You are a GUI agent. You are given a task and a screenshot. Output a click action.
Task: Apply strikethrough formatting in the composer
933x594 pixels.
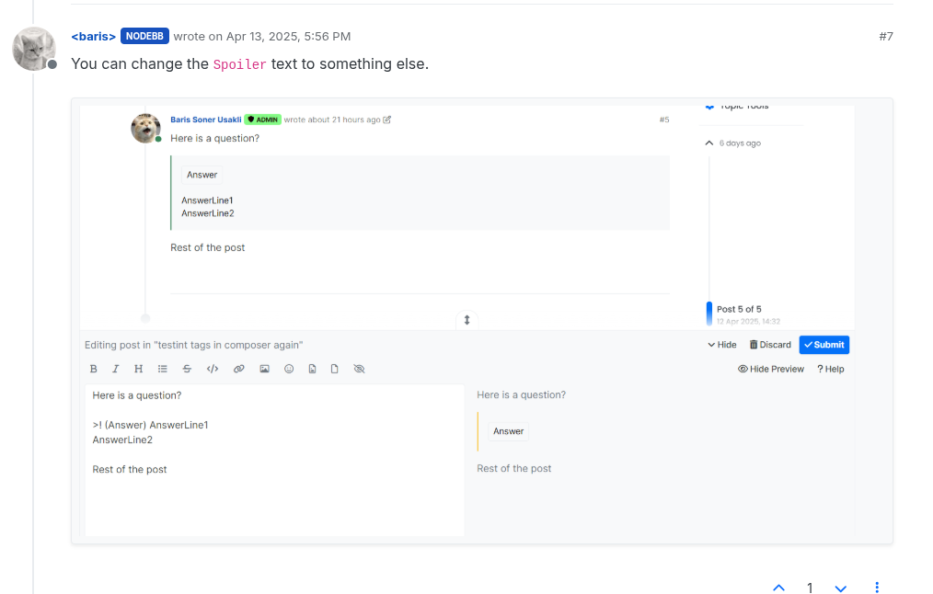tap(187, 369)
